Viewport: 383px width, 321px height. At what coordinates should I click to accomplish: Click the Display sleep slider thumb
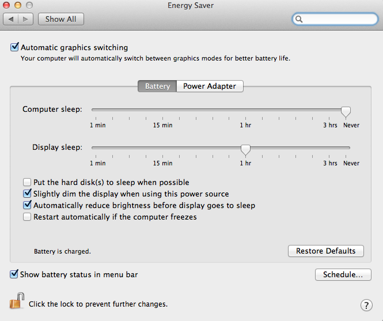point(245,150)
